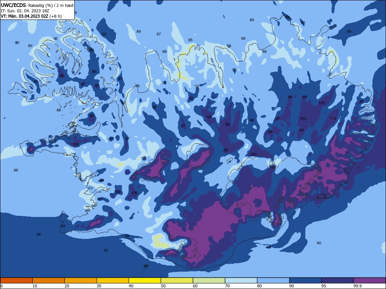
Task: Click the light orange 20–30 legend swatch
Action: point(81,281)
